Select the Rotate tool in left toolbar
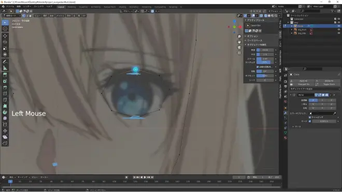Image resolution: width=342 pixels, height=192 pixels. pos(5,42)
